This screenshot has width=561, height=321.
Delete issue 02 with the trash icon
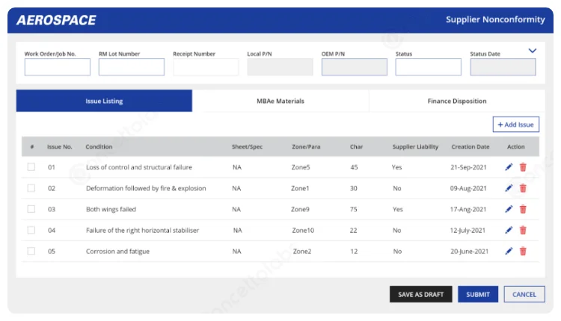[x=523, y=188]
